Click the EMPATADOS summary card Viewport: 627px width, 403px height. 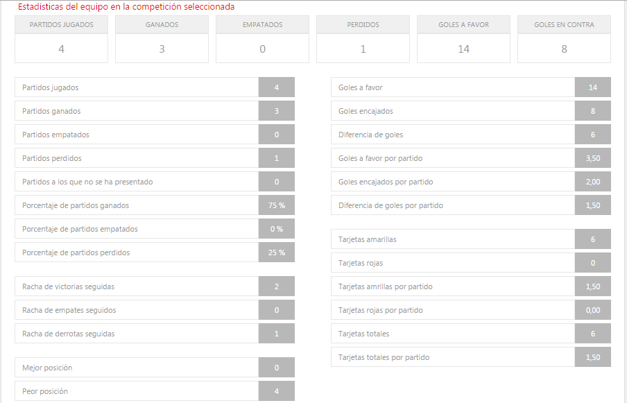point(262,40)
